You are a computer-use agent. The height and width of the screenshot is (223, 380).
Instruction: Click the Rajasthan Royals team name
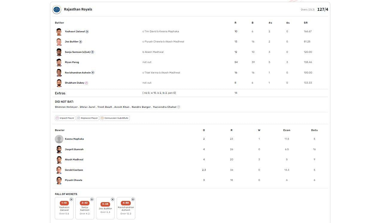78,9
